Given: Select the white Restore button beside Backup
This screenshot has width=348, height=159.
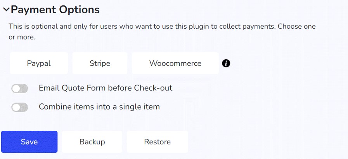Looking at the screenshot, I should tap(158, 142).
